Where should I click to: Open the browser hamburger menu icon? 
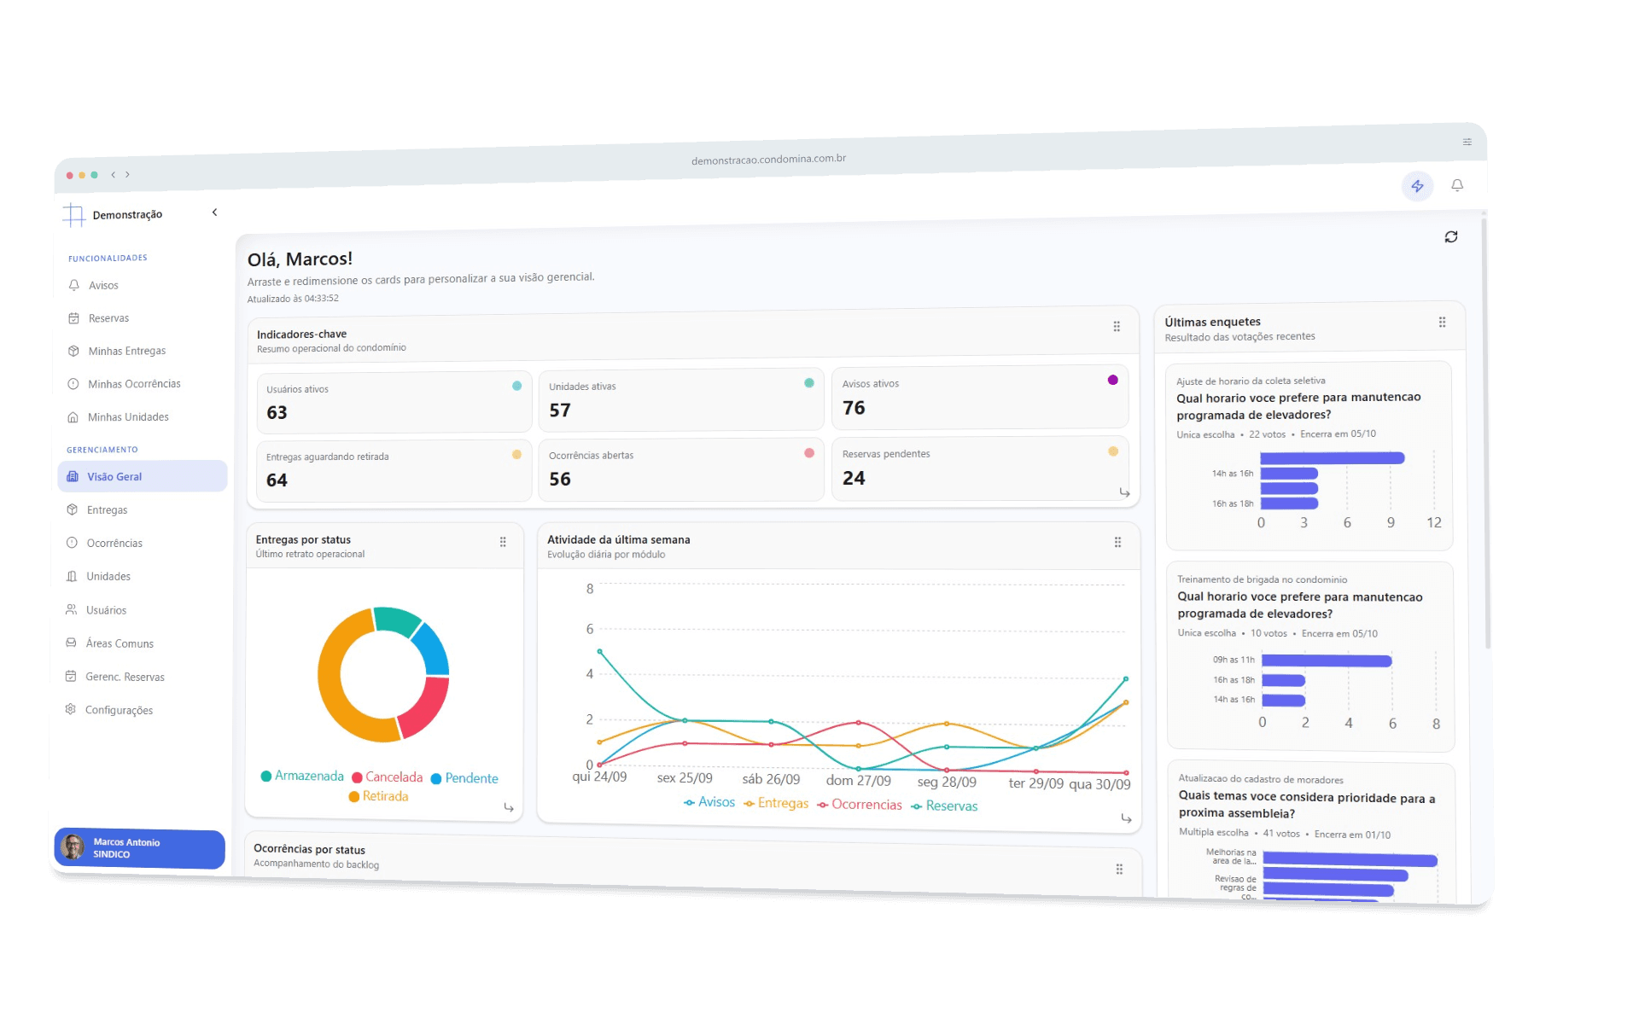[x=1467, y=142]
